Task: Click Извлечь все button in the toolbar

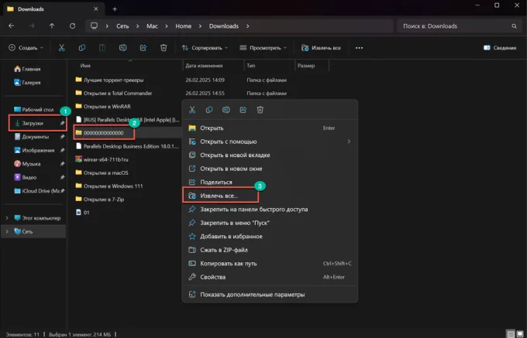Action: pos(321,48)
